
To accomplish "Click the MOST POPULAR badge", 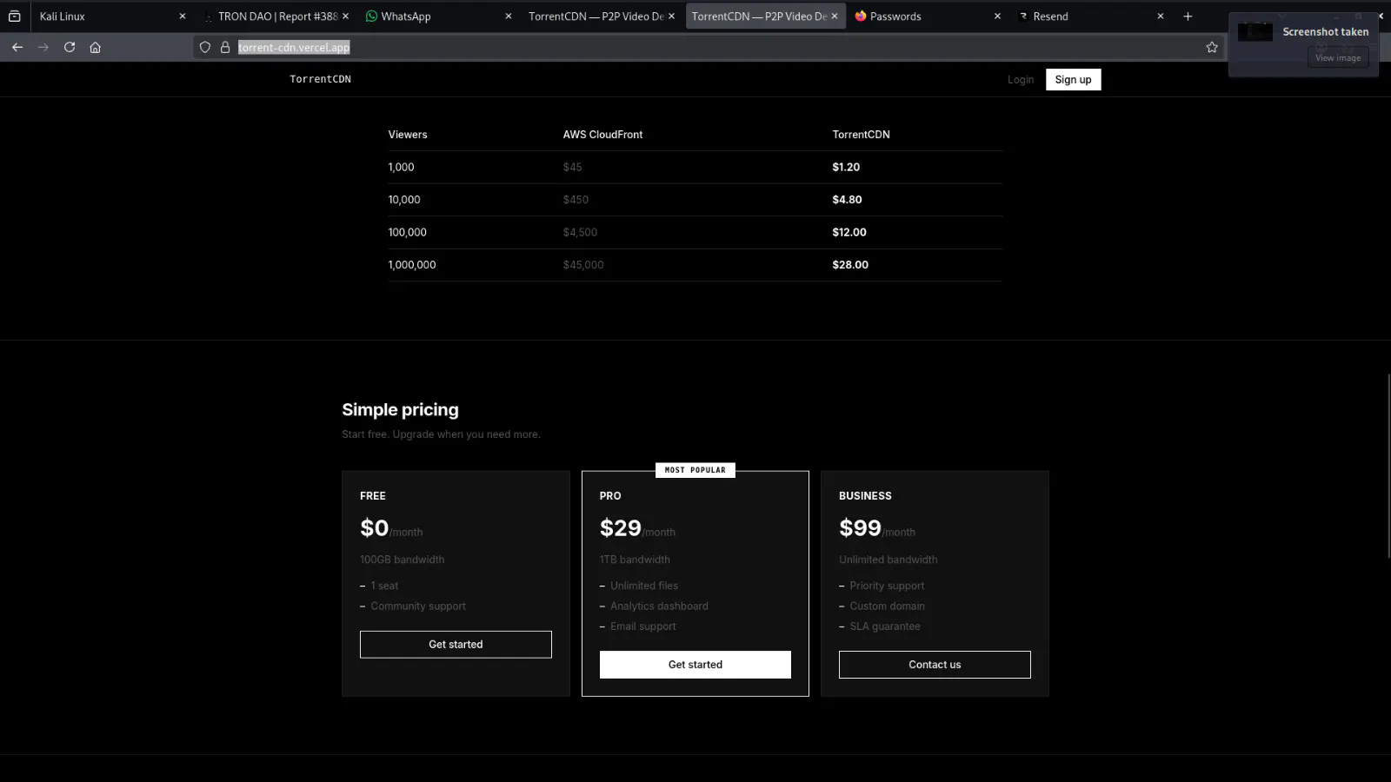I will (x=695, y=470).
